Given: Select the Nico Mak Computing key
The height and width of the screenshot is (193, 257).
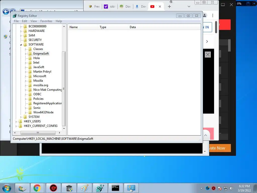Looking at the screenshot, I should click(x=47, y=90).
